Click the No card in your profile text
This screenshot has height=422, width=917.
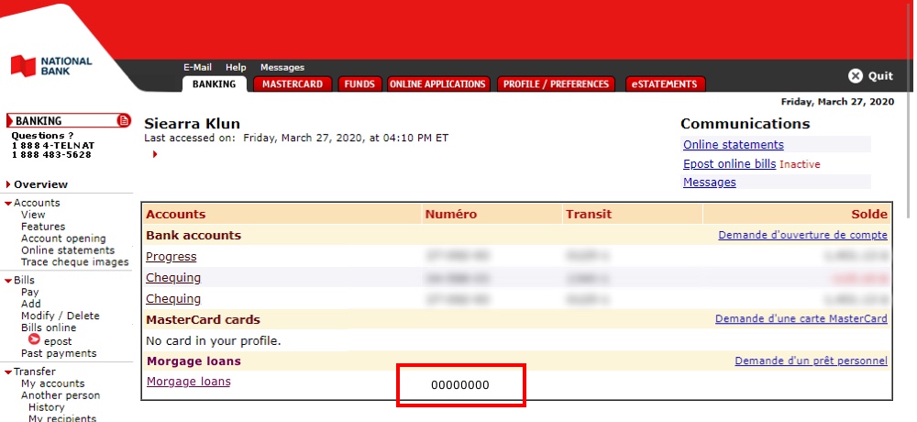(x=214, y=340)
